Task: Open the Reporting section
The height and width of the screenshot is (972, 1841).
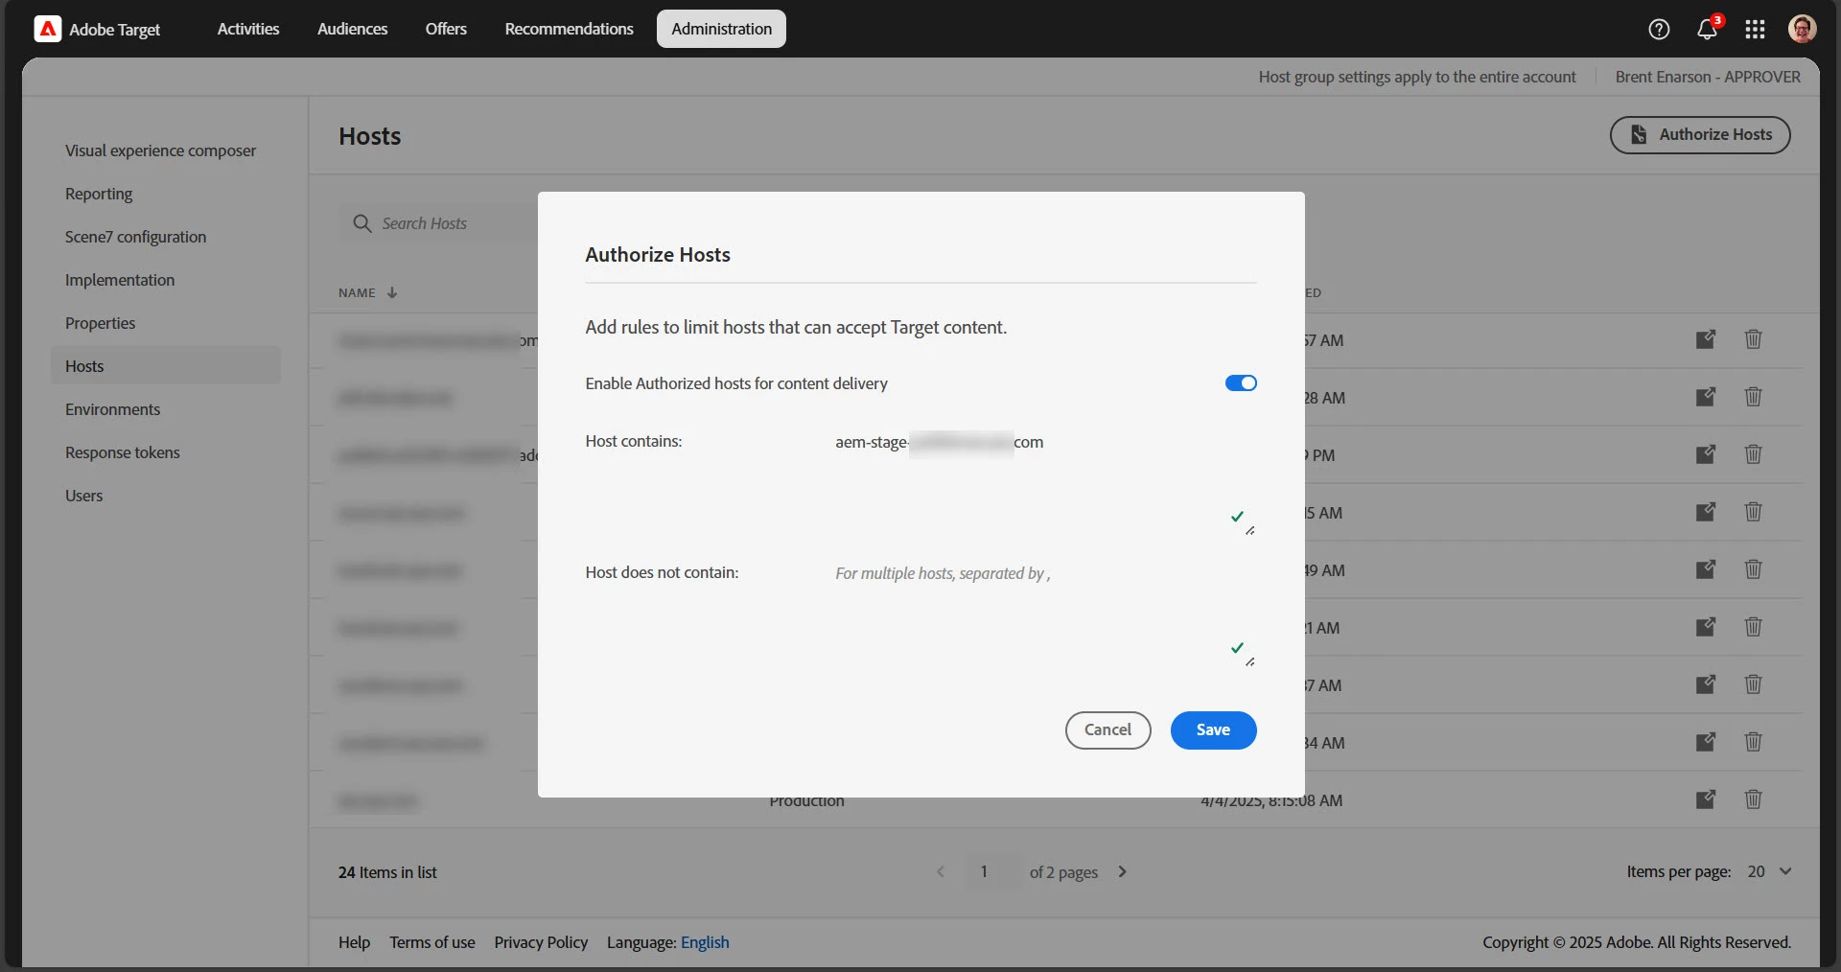Action: (x=99, y=194)
